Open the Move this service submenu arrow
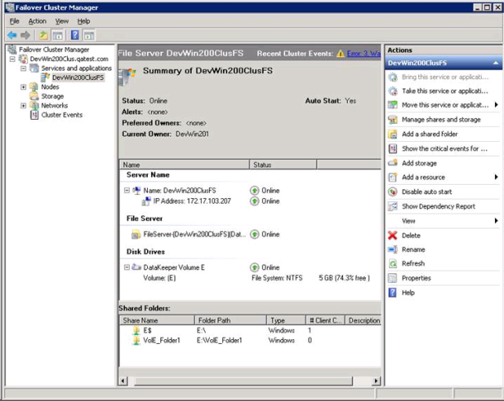 (496, 105)
